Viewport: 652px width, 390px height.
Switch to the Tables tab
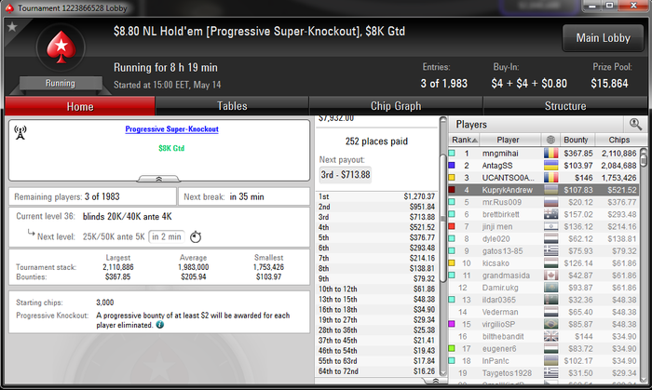coord(232,106)
